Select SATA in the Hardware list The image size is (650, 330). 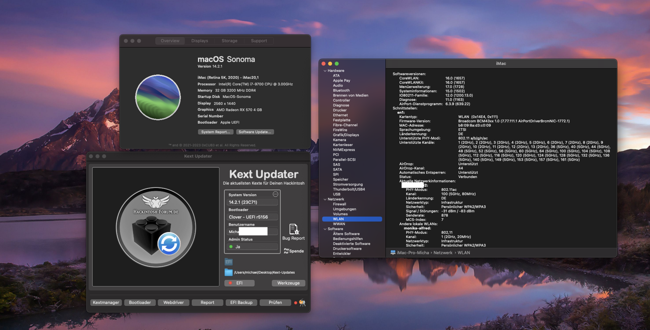click(338, 169)
